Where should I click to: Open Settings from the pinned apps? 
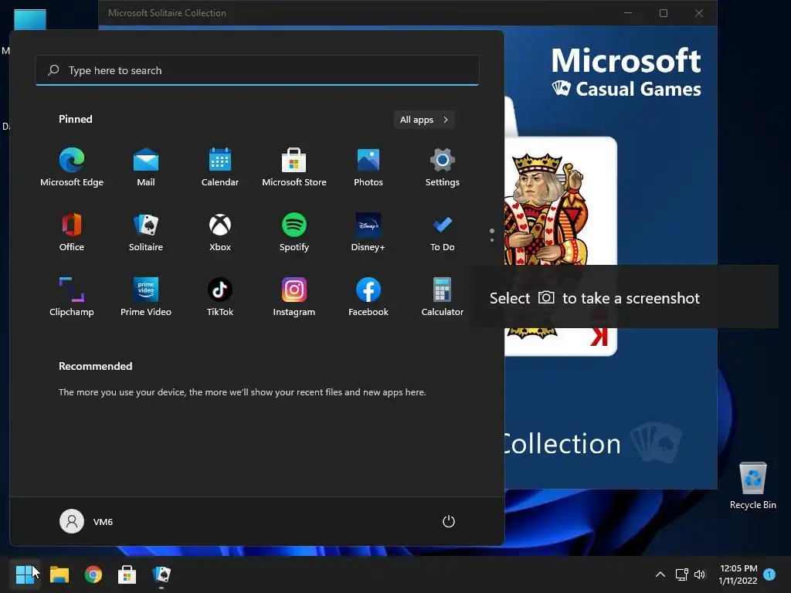pyautogui.click(x=443, y=167)
